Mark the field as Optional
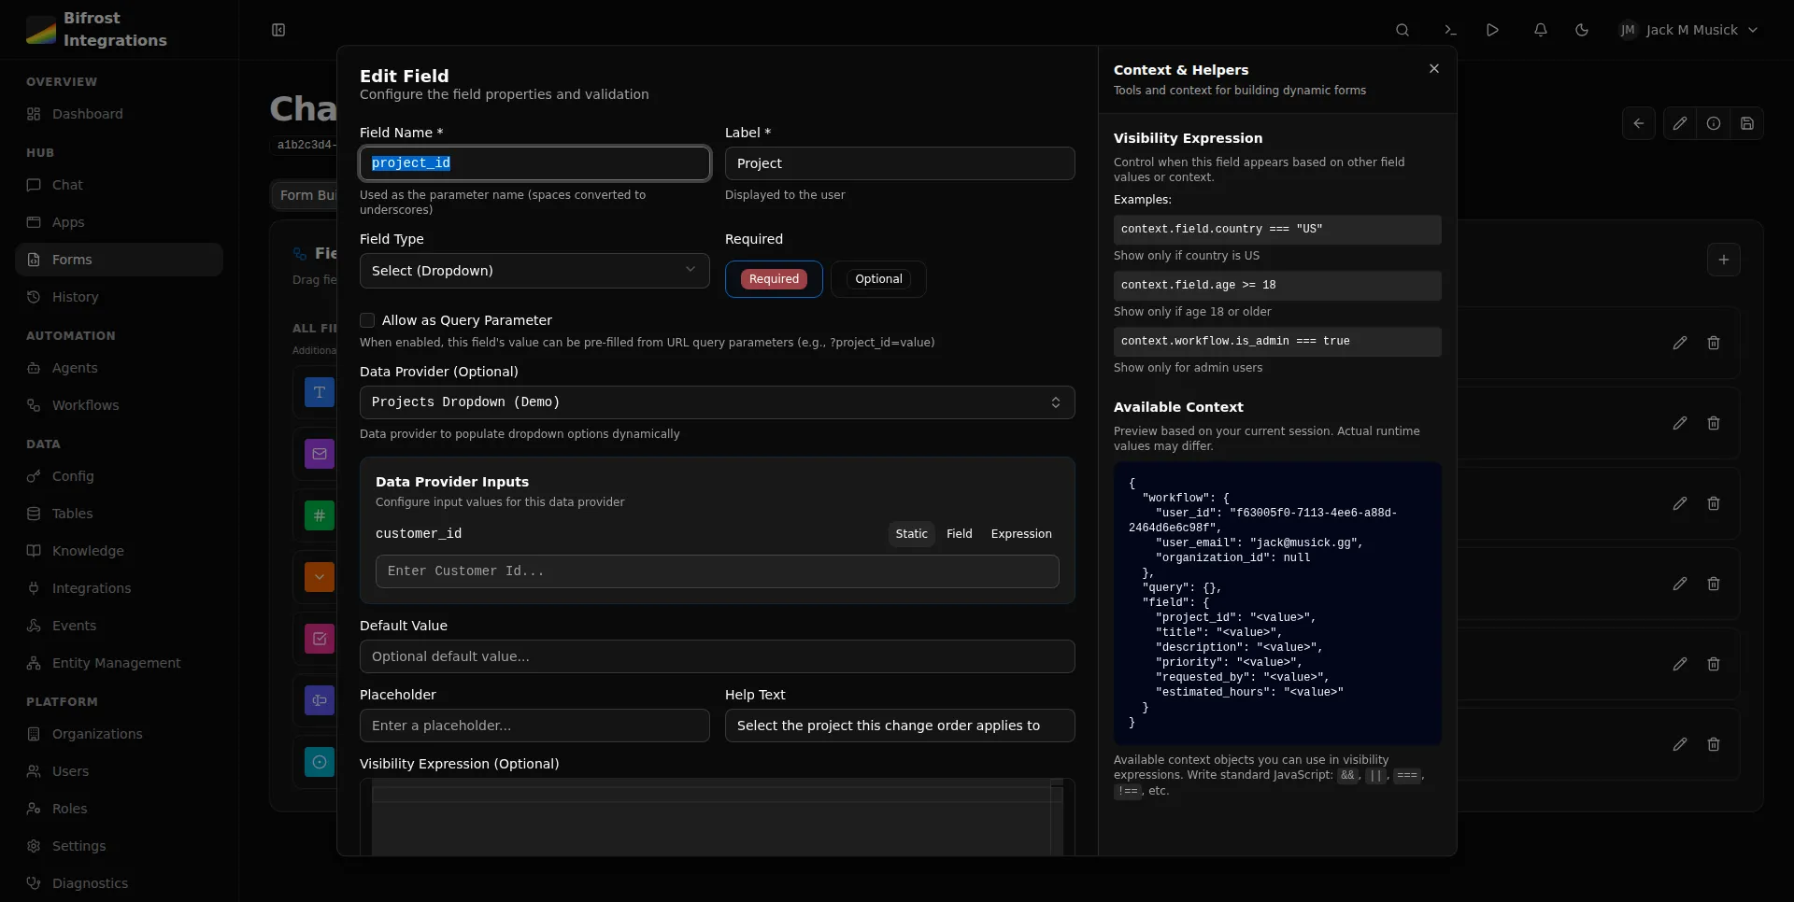The width and height of the screenshot is (1794, 902). coord(877,279)
